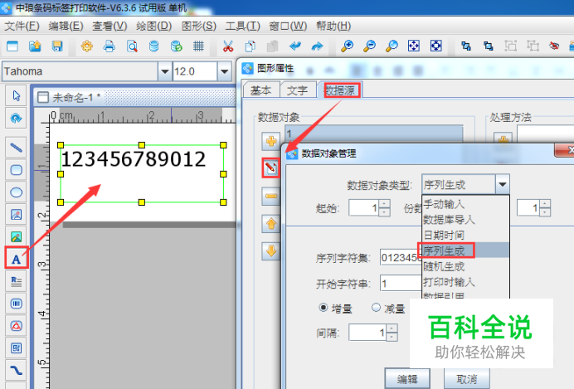Expand the font size 12.0 dropdown
This screenshot has width=574, height=389.
click(224, 71)
